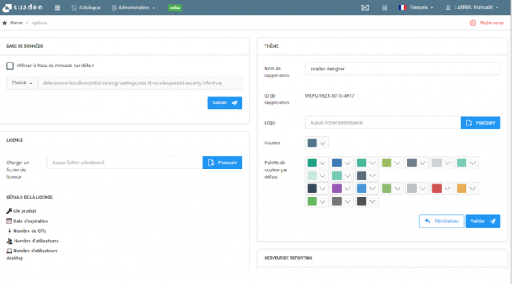The image size is (512, 284).
Task: Click the suadeo logo
Action: point(22,8)
